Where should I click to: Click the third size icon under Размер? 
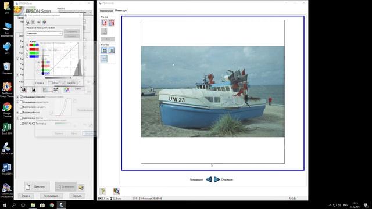click(104, 59)
